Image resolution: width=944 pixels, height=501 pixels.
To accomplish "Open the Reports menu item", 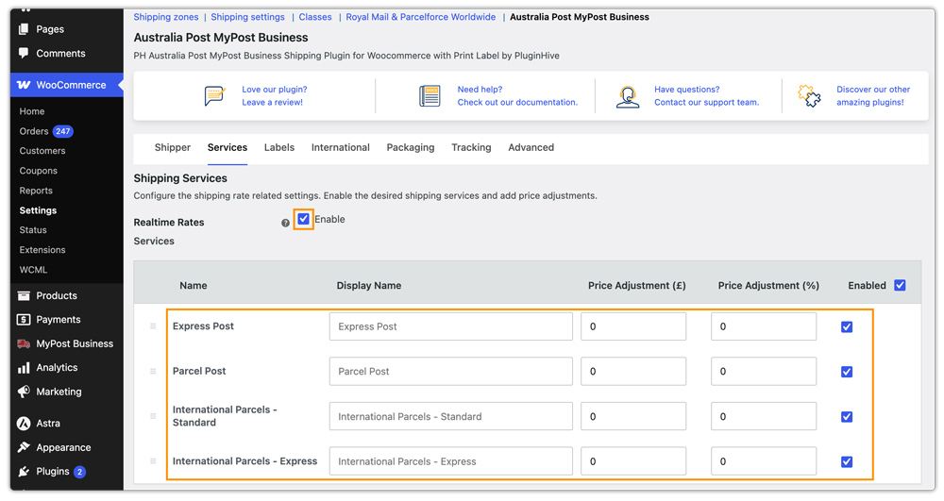I will click(36, 191).
